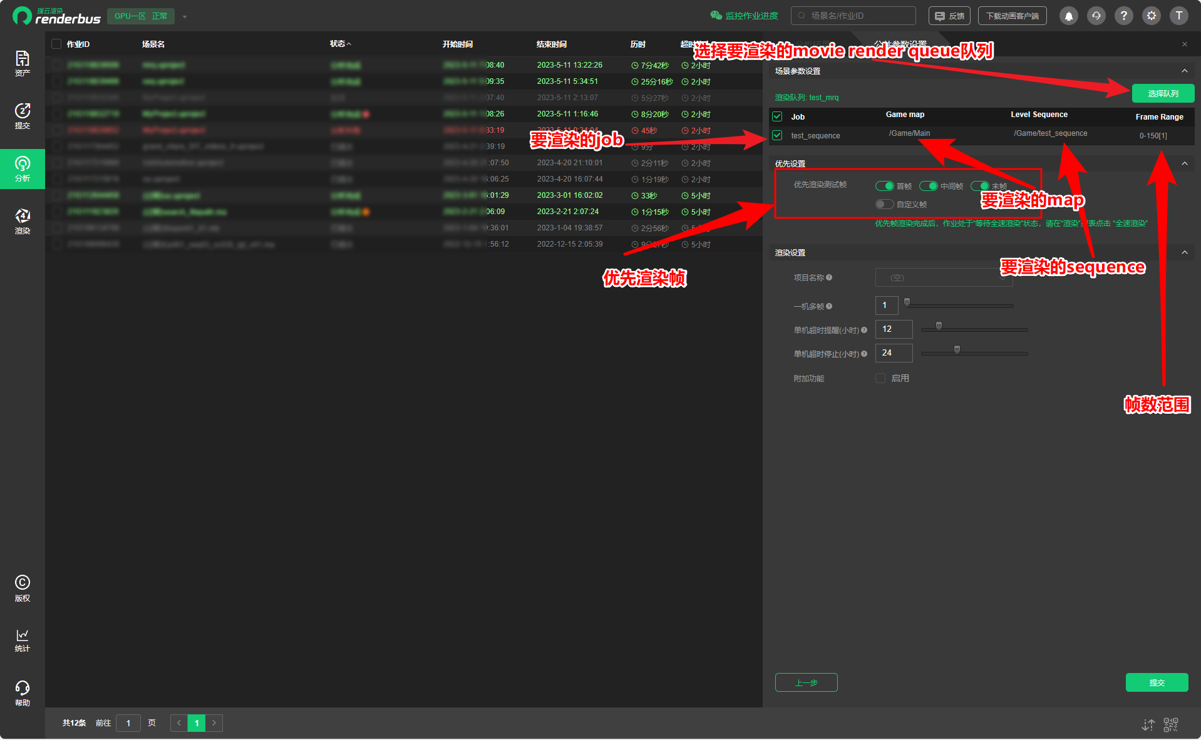Click the /Game/test_sequence level sequence cell
This screenshot has width=1201, height=740.
[1051, 133]
